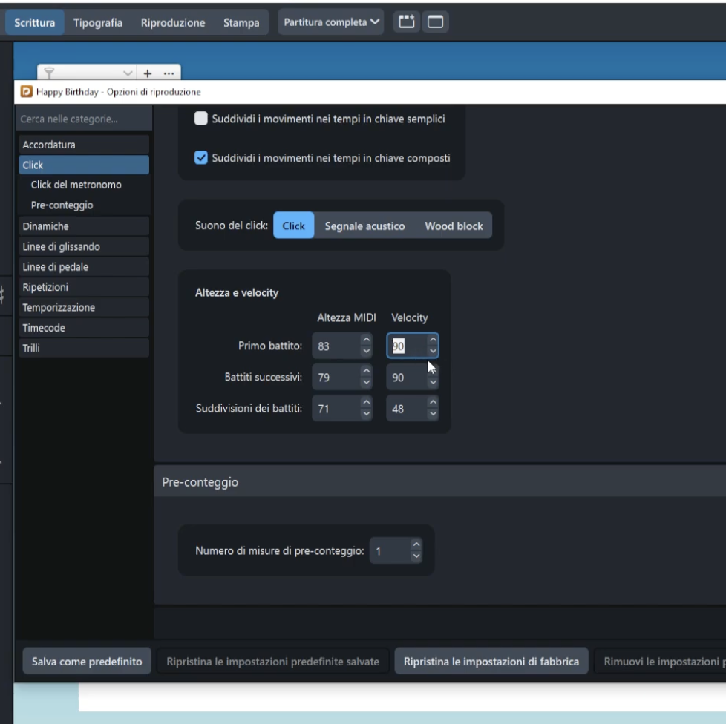
Task: Click the plus icon beside the filter box
Action: [147, 73]
